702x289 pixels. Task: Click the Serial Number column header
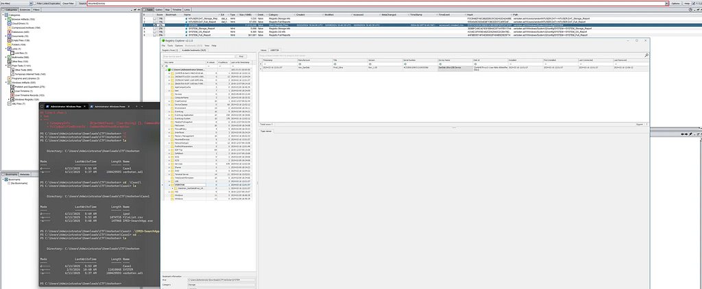(420, 60)
